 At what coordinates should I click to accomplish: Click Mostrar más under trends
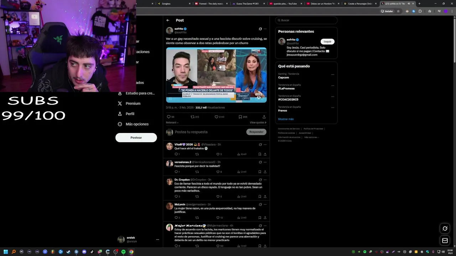coord(286,119)
